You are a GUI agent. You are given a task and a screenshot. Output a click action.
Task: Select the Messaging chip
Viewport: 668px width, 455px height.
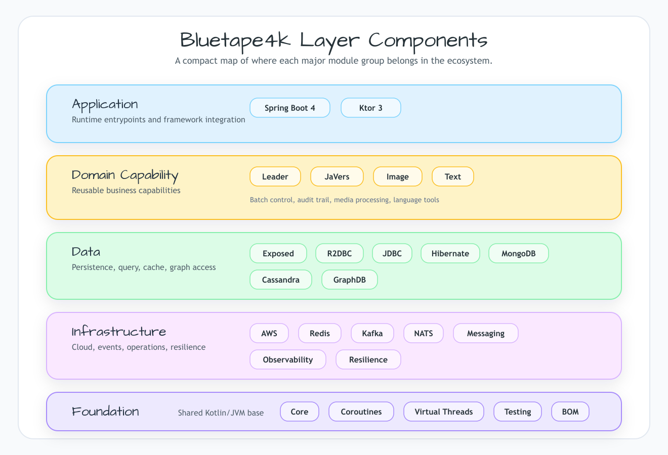pyautogui.click(x=486, y=333)
